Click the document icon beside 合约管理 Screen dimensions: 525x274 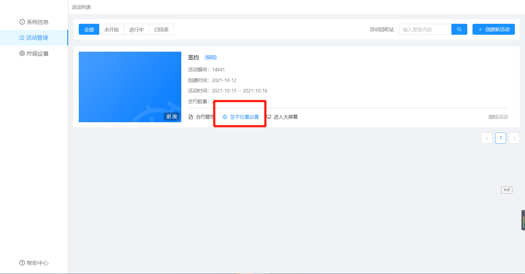[191, 117]
